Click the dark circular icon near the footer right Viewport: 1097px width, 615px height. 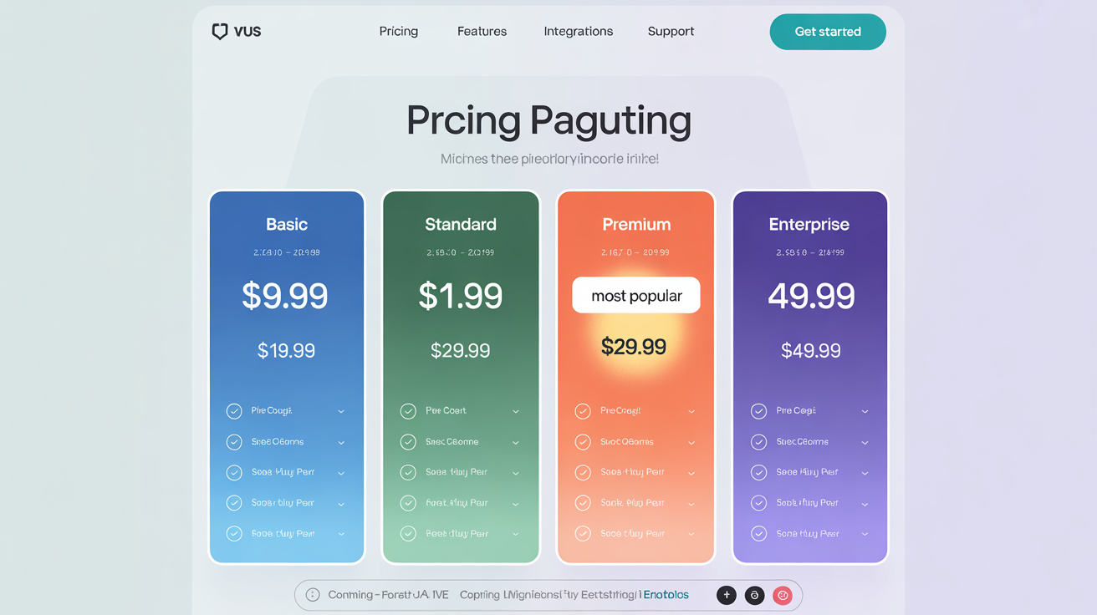754,595
